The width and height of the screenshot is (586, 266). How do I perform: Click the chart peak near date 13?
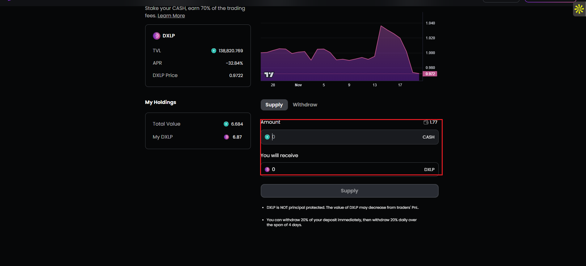coord(381,26)
